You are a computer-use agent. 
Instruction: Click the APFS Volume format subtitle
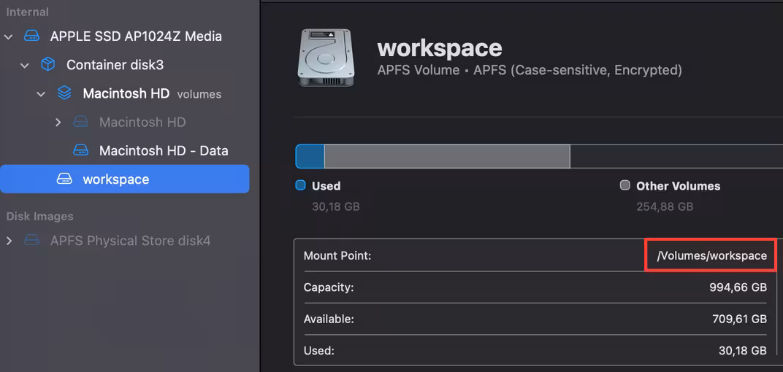(530, 70)
